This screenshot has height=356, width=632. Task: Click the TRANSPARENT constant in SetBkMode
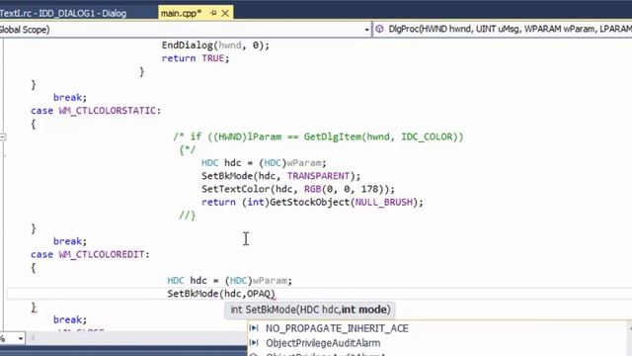pyautogui.click(x=318, y=176)
